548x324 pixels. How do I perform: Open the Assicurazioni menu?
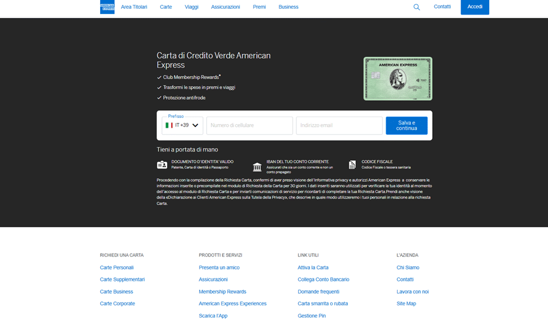click(225, 7)
